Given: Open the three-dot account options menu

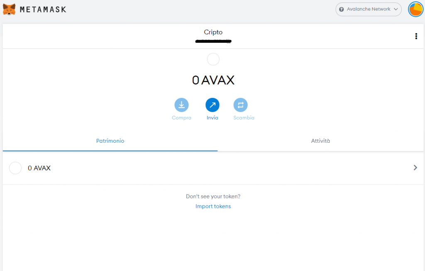Looking at the screenshot, I should click(416, 37).
